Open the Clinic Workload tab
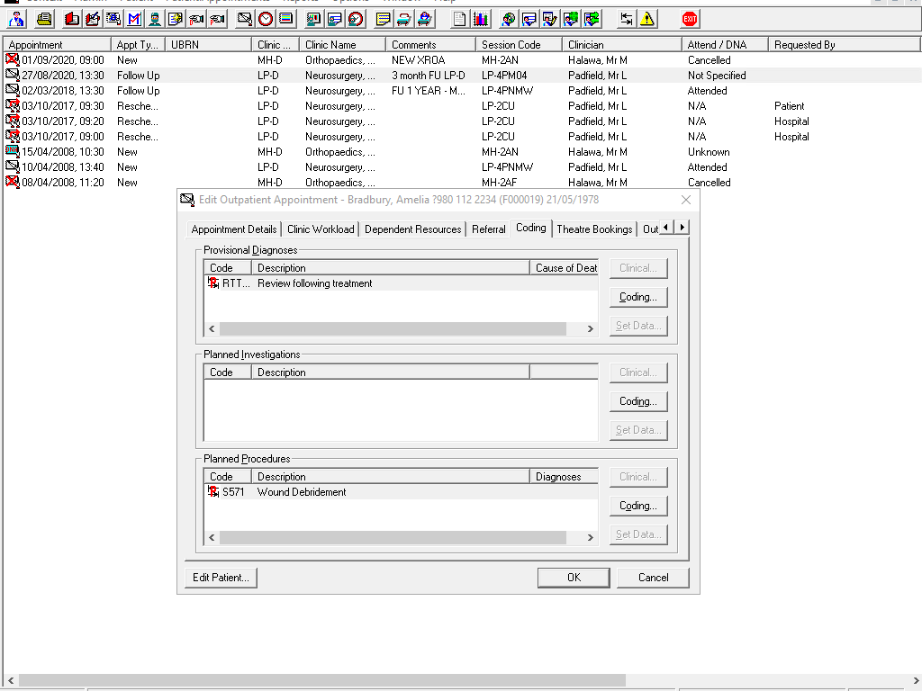Viewport: 922px width, 691px height. click(x=321, y=229)
